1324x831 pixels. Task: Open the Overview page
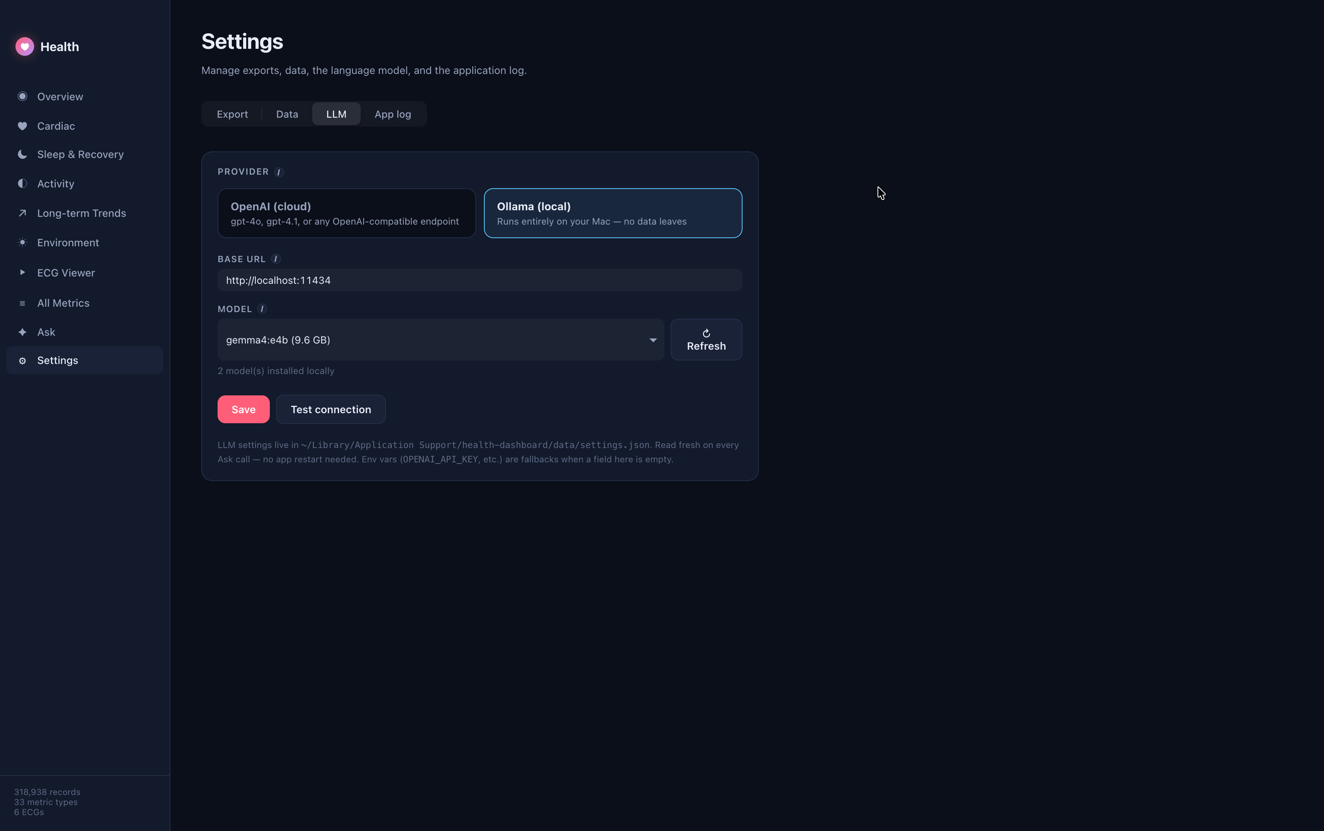point(85,96)
